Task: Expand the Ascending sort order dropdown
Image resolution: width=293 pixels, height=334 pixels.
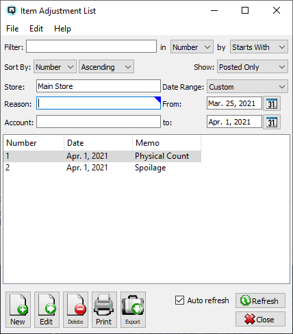Action: (106, 67)
